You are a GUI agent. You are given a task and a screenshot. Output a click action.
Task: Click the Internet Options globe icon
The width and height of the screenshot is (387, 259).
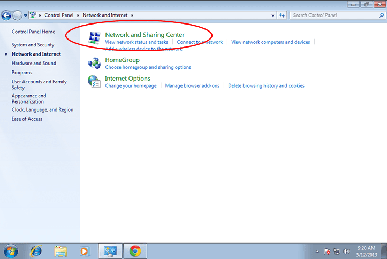(94, 82)
